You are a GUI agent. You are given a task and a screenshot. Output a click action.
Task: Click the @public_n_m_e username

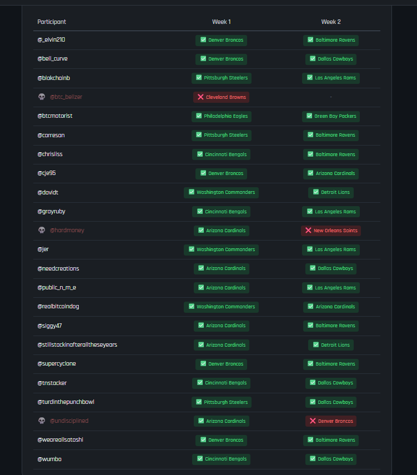57,287
